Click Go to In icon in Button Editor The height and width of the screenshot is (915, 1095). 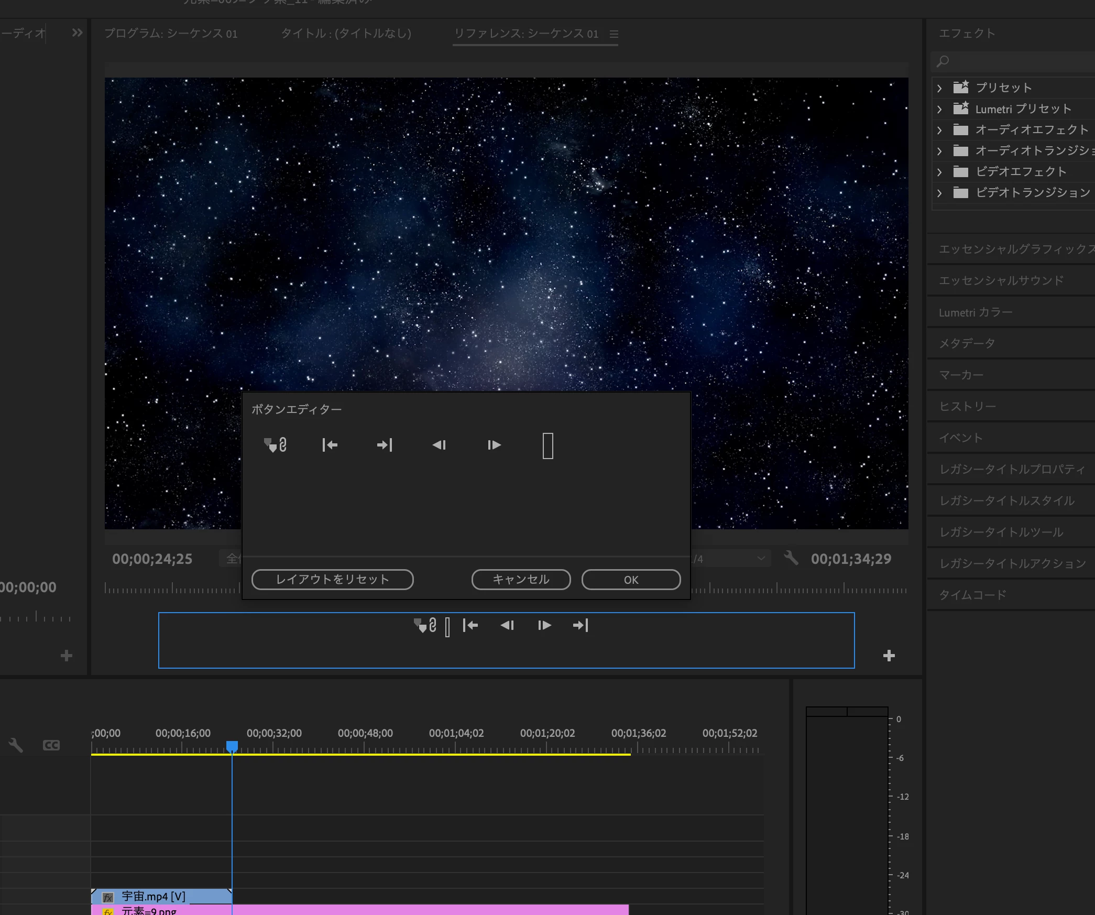[x=330, y=445]
